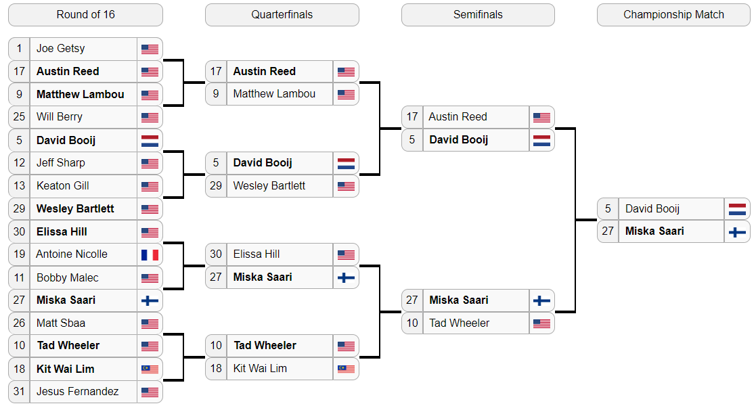The height and width of the screenshot is (408, 756).
Task: Click the Netherlands flag beside David Booij in Semifinals
Action: 542,140
